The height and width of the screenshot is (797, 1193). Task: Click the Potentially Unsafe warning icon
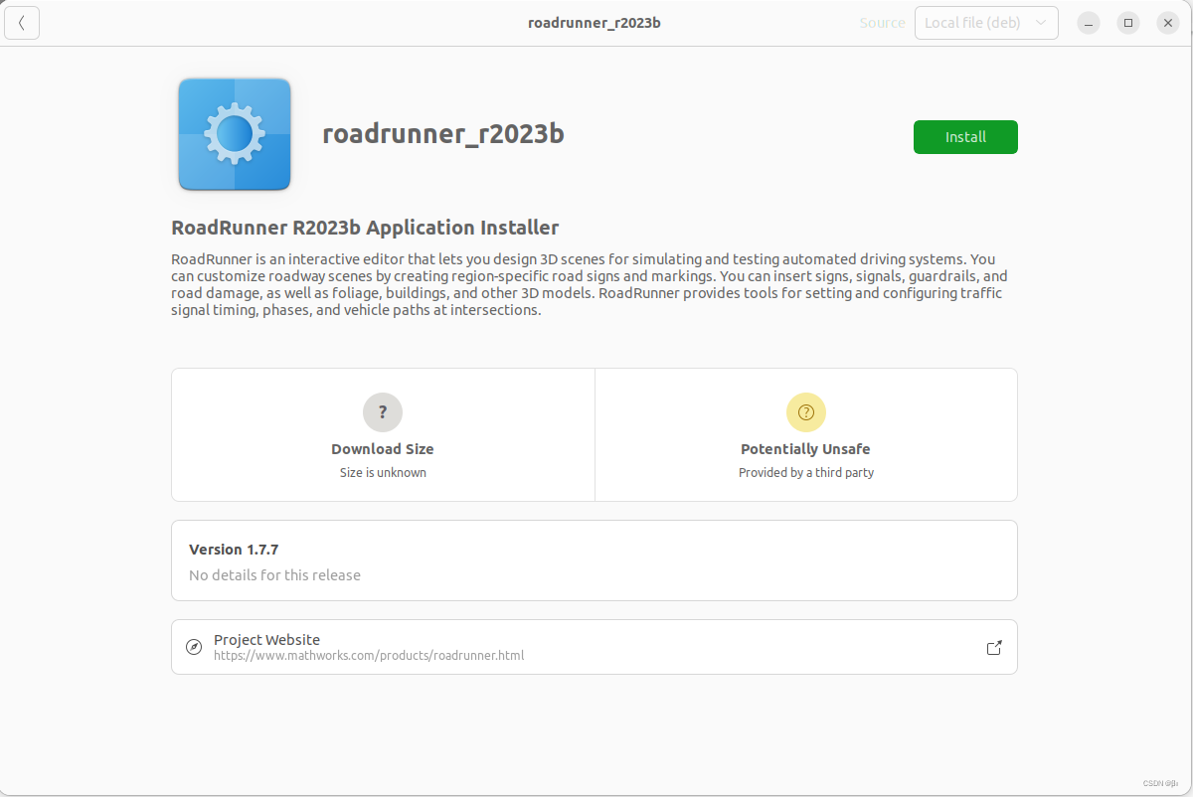coord(805,411)
